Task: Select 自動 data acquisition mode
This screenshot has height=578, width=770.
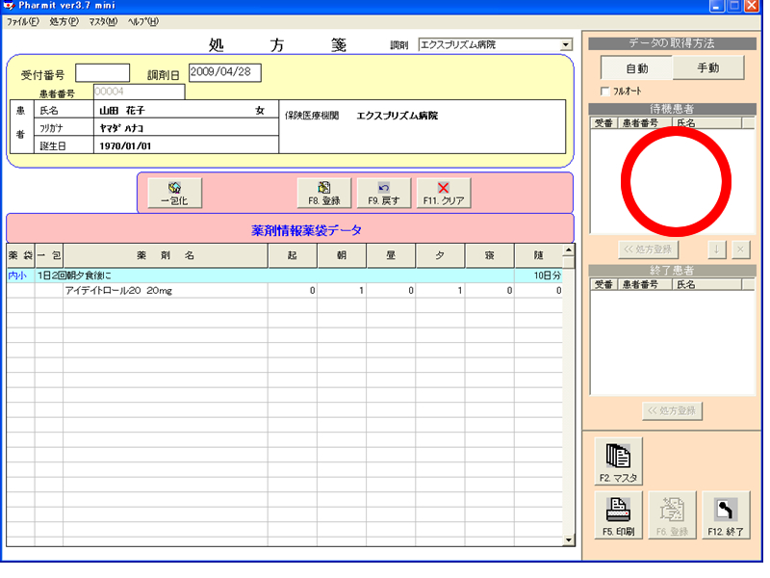Action: (636, 68)
